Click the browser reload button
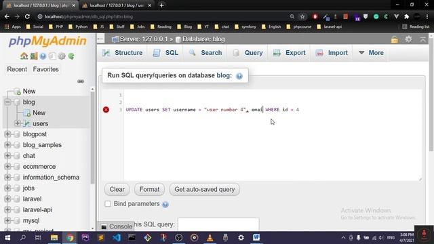This screenshot has height=244, width=434. pyautogui.click(x=27, y=16)
